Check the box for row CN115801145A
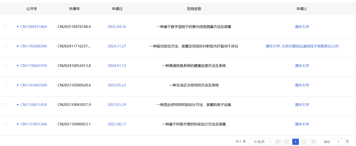 pyautogui.click(x=6, y=105)
